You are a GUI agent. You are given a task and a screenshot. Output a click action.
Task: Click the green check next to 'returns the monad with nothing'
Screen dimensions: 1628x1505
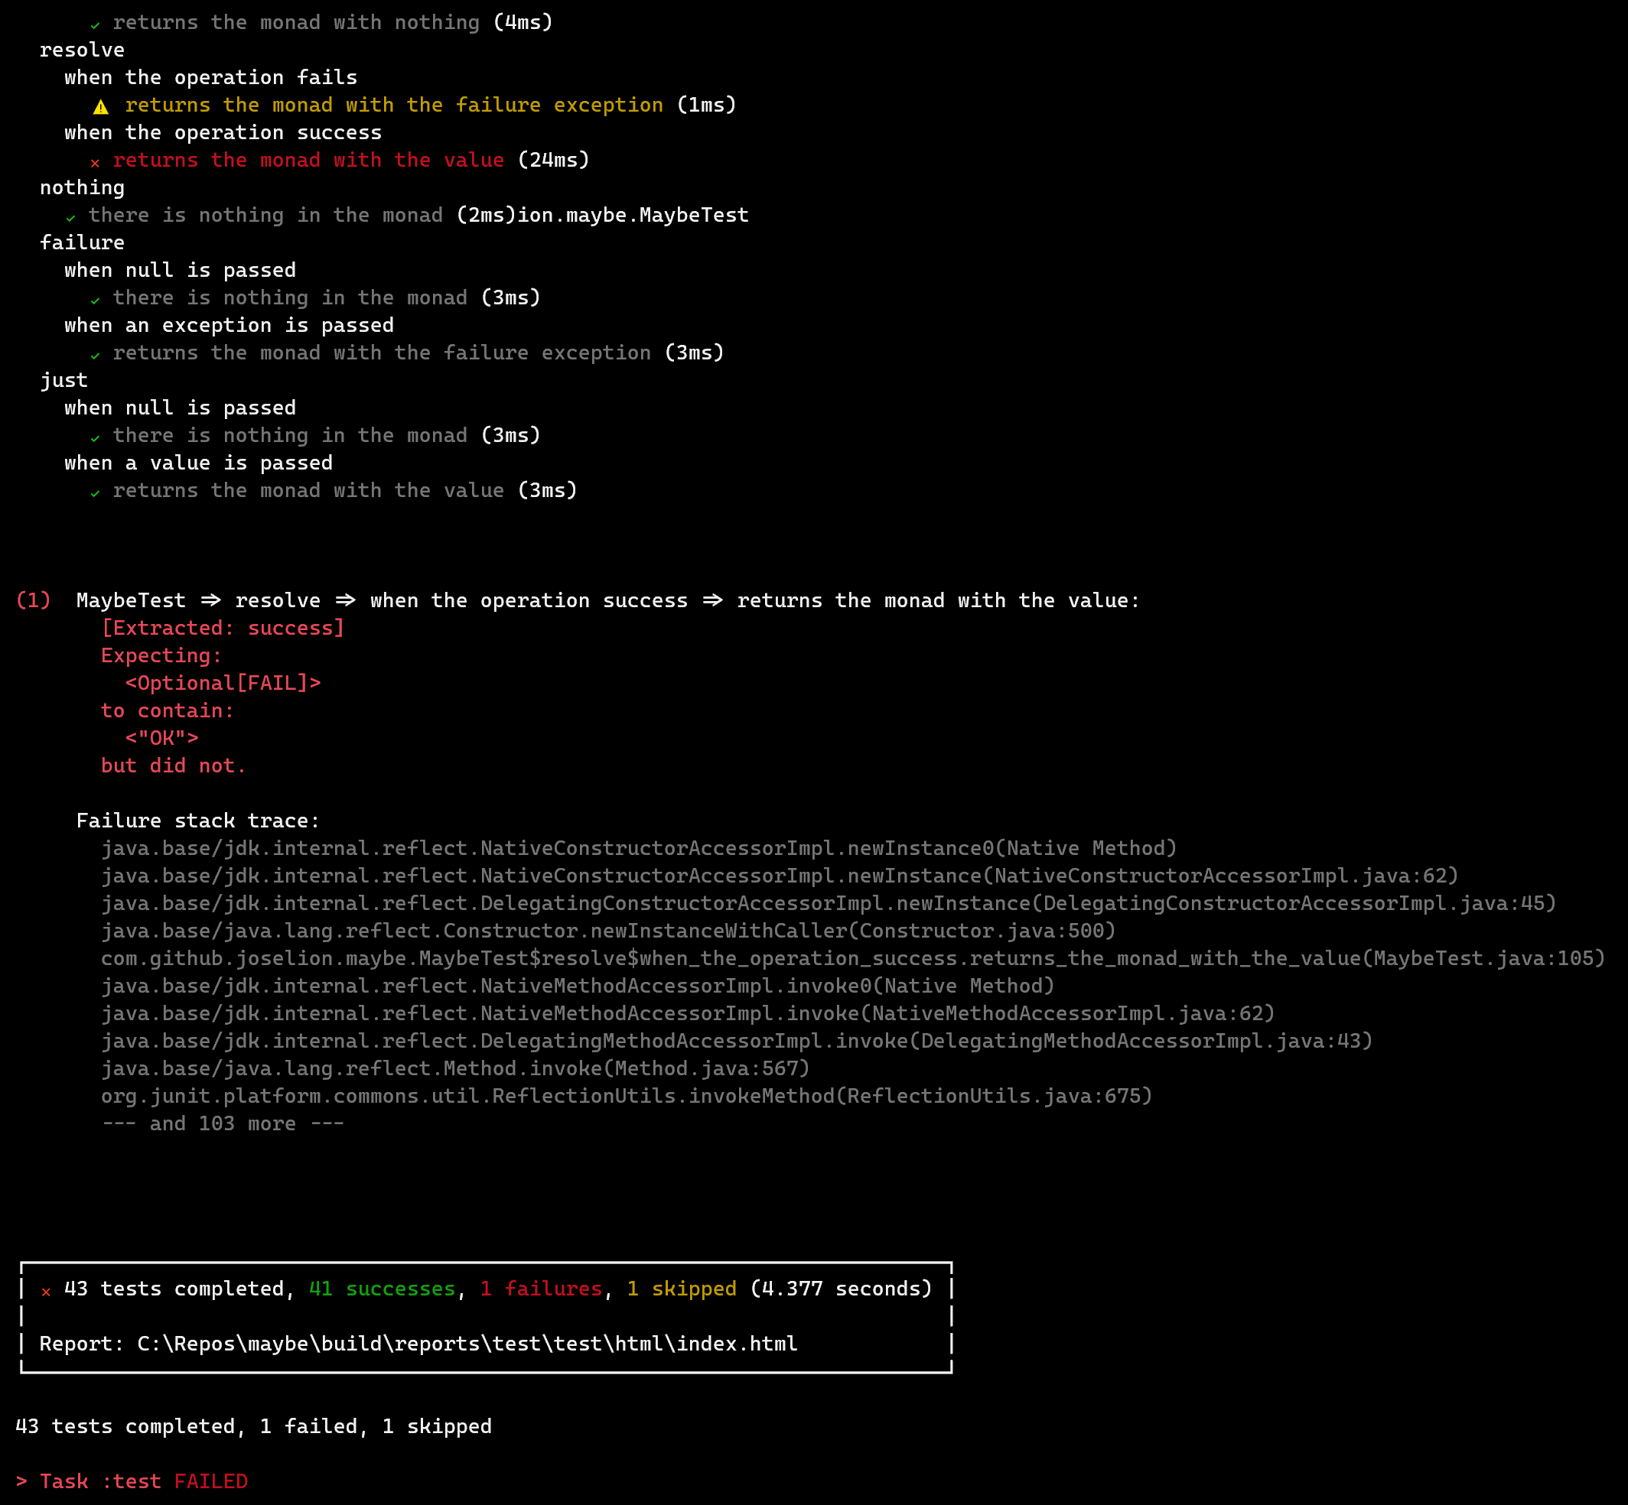[x=96, y=25]
